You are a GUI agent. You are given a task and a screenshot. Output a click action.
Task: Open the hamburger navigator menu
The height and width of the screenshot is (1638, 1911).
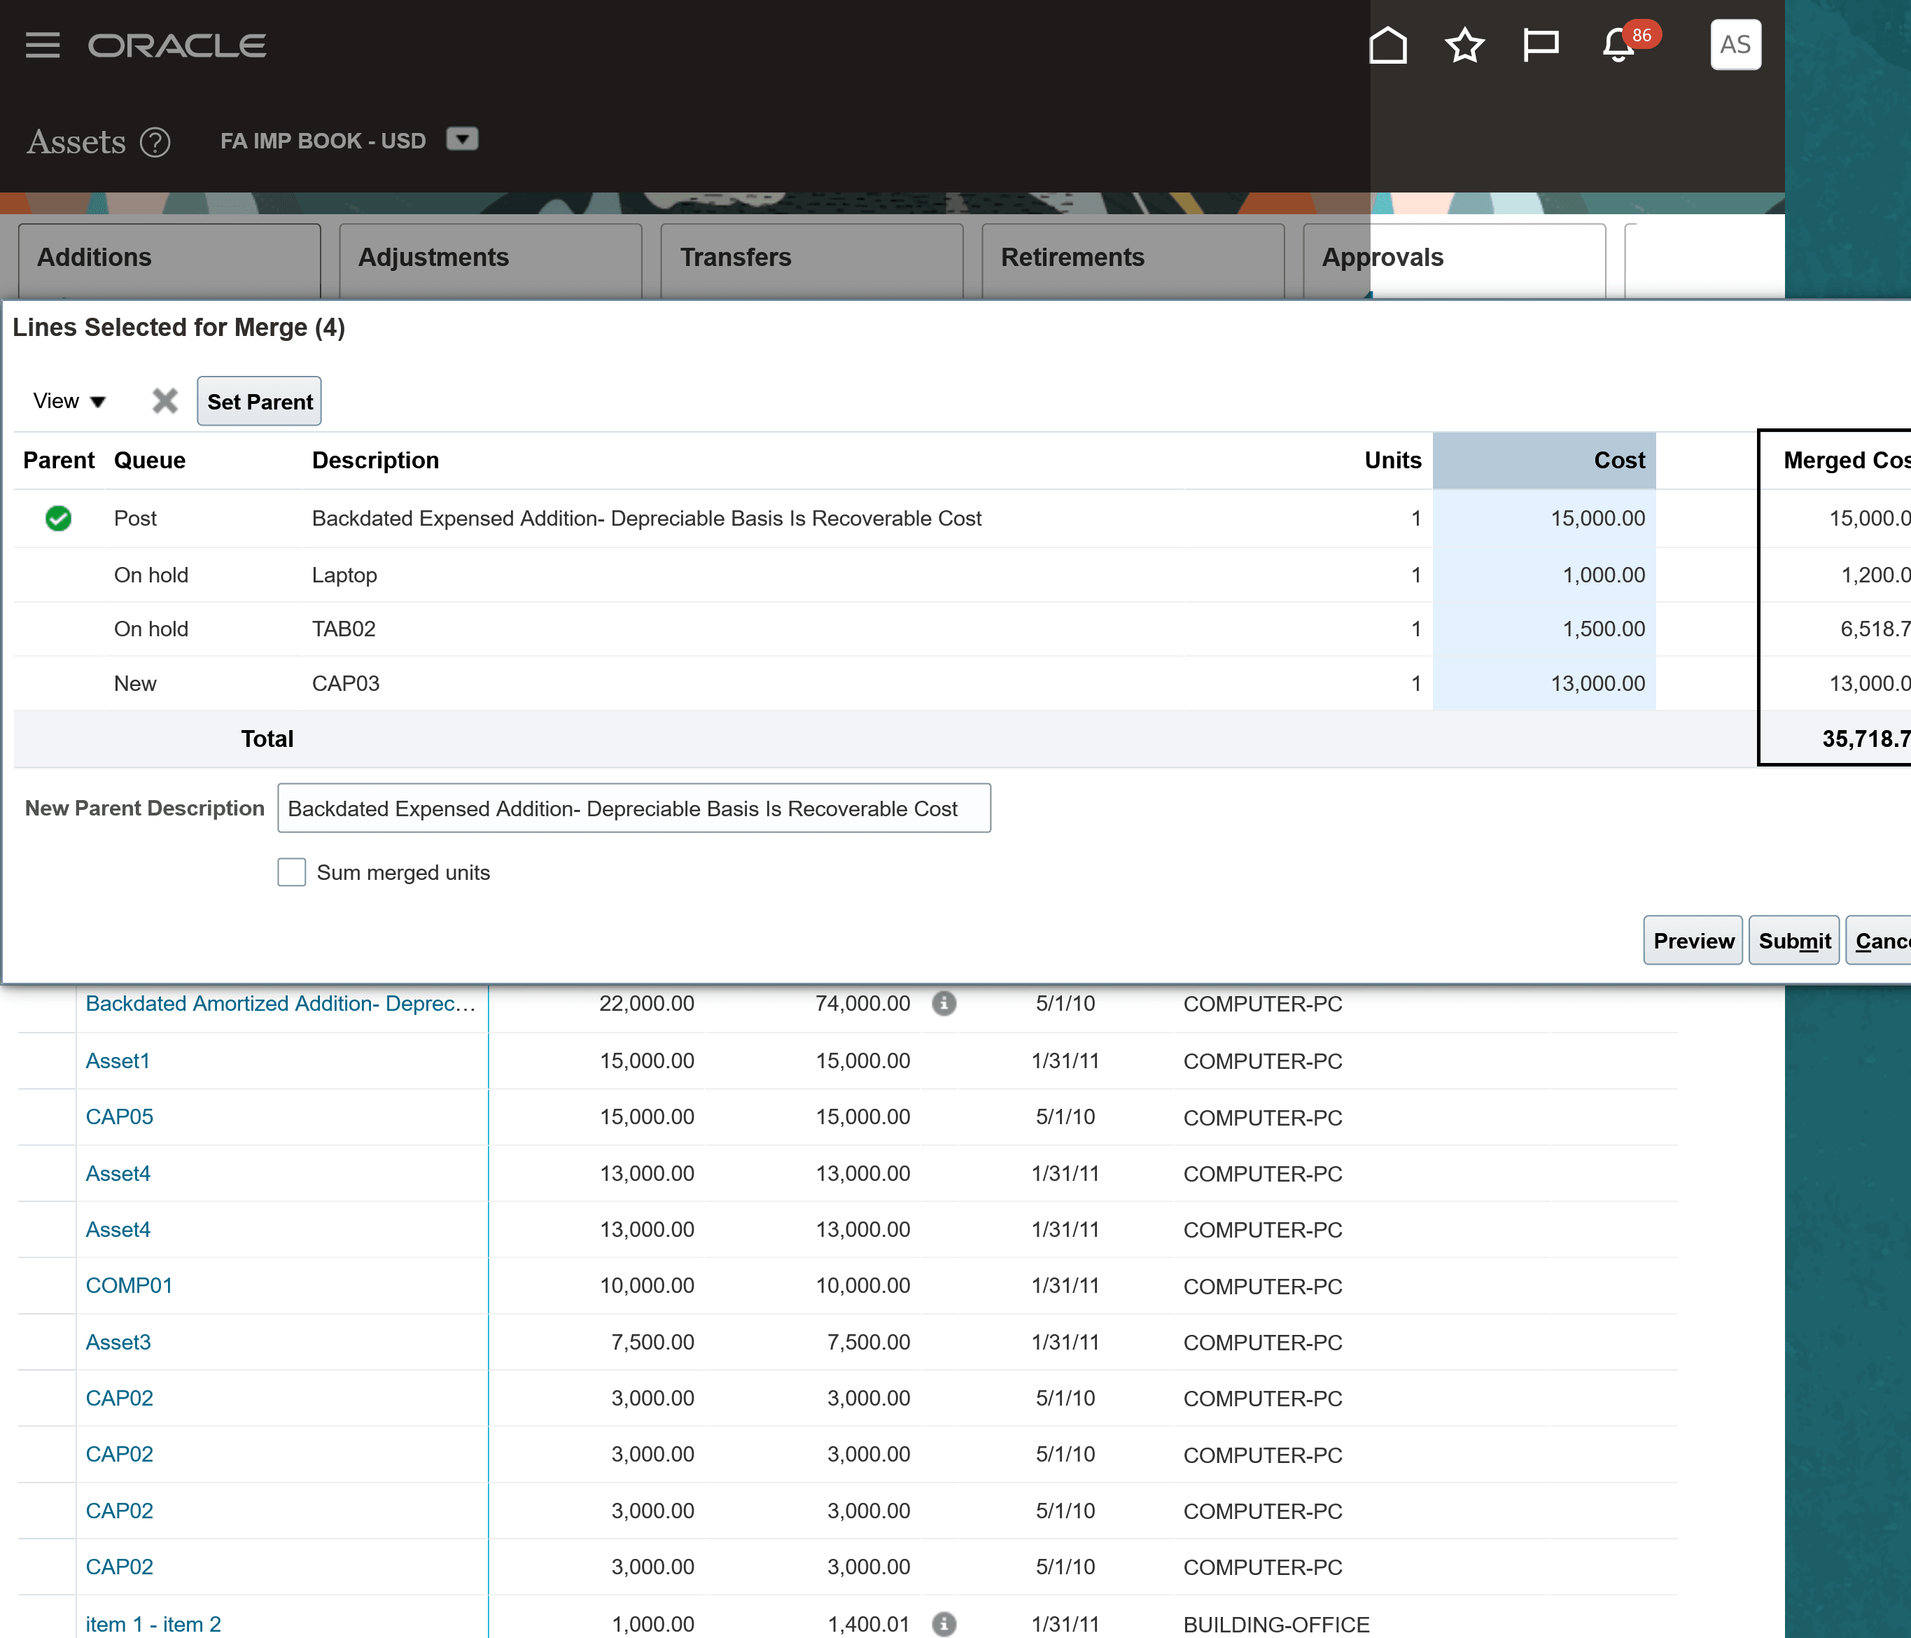pos(43,45)
